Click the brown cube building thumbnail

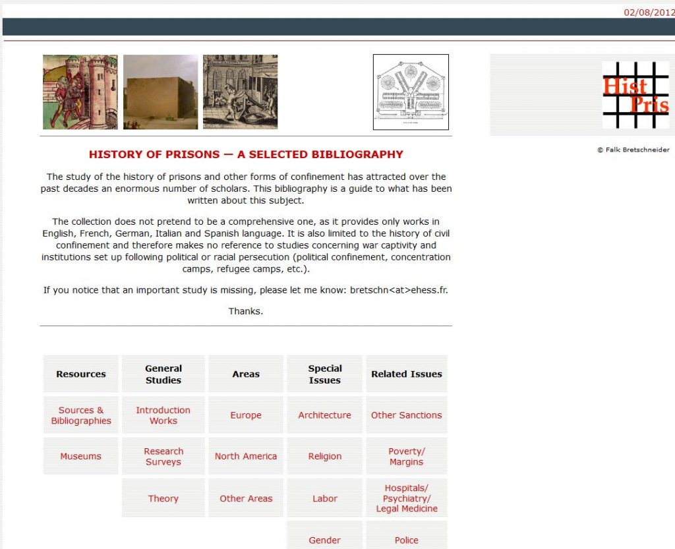(x=160, y=92)
